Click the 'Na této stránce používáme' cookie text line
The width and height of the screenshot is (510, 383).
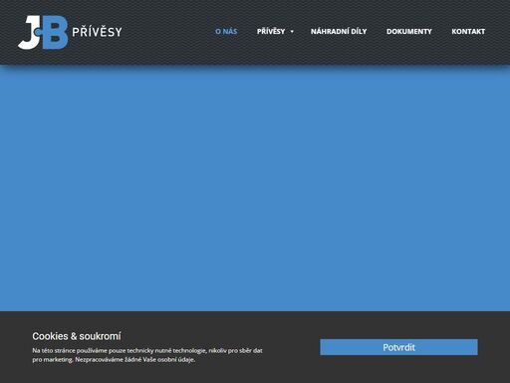147,350
